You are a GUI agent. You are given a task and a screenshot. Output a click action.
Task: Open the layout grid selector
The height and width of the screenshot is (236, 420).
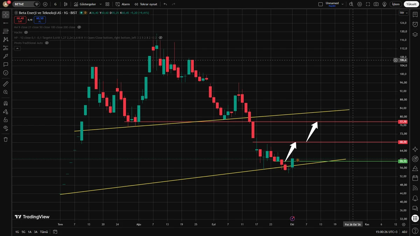(107, 4)
